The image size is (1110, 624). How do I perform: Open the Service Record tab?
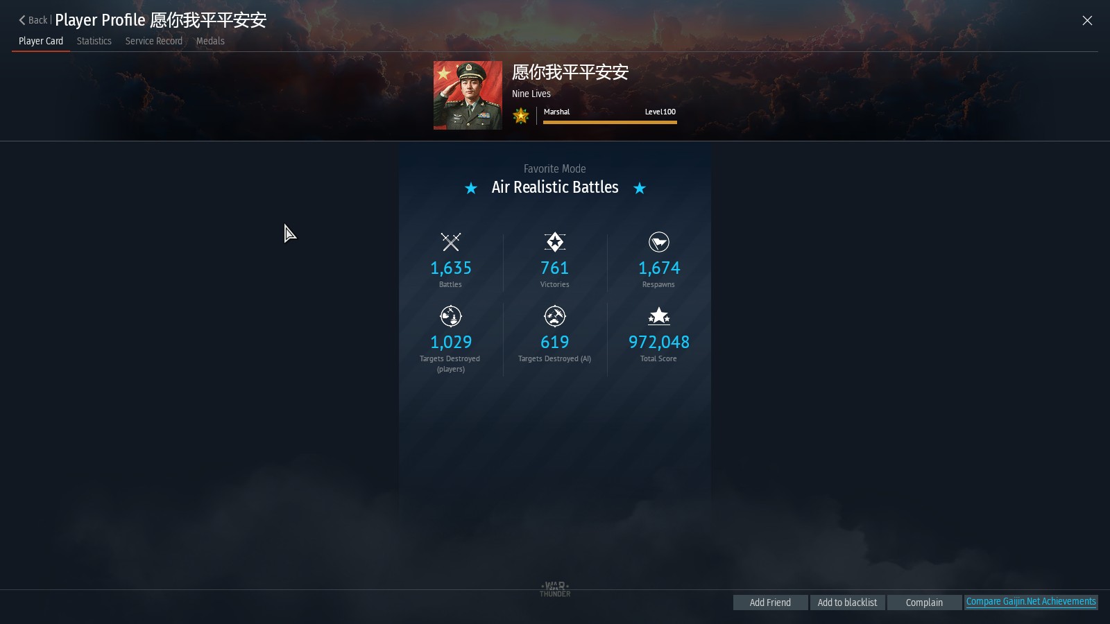coord(154,41)
